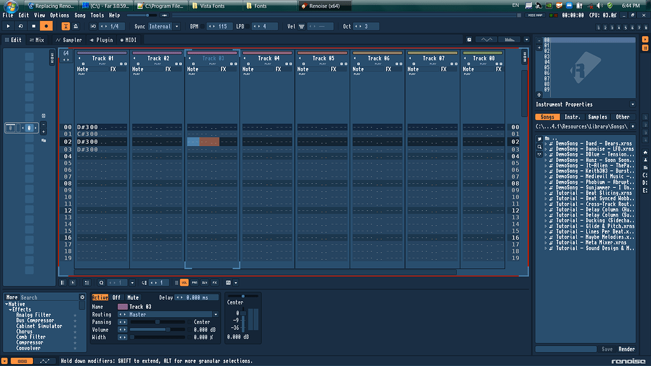Switch to the Samples browser tab
This screenshot has height=366, width=651.
point(598,117)
